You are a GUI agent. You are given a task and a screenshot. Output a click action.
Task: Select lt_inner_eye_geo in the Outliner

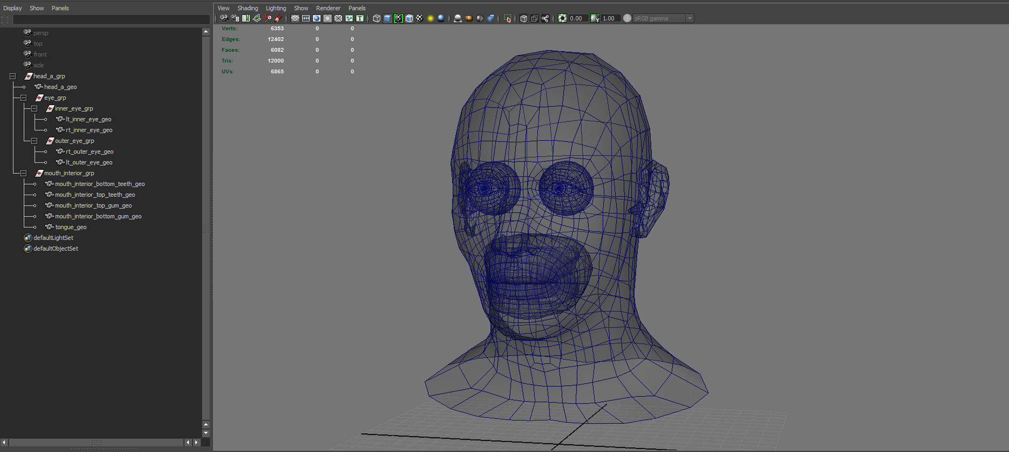(x=88, y=119)
